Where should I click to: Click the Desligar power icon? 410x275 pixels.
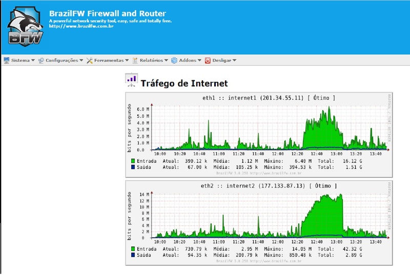tap(208, 60)
